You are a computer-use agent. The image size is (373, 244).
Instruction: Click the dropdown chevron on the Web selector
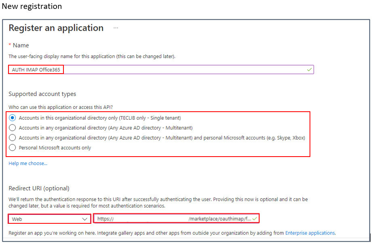(x=86, y=219)
